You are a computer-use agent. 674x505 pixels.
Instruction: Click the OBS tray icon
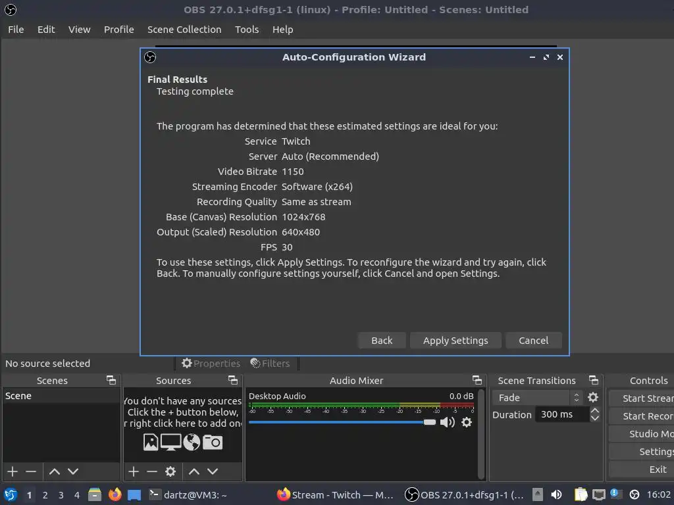pyautogui.click(x=635, y=495)
